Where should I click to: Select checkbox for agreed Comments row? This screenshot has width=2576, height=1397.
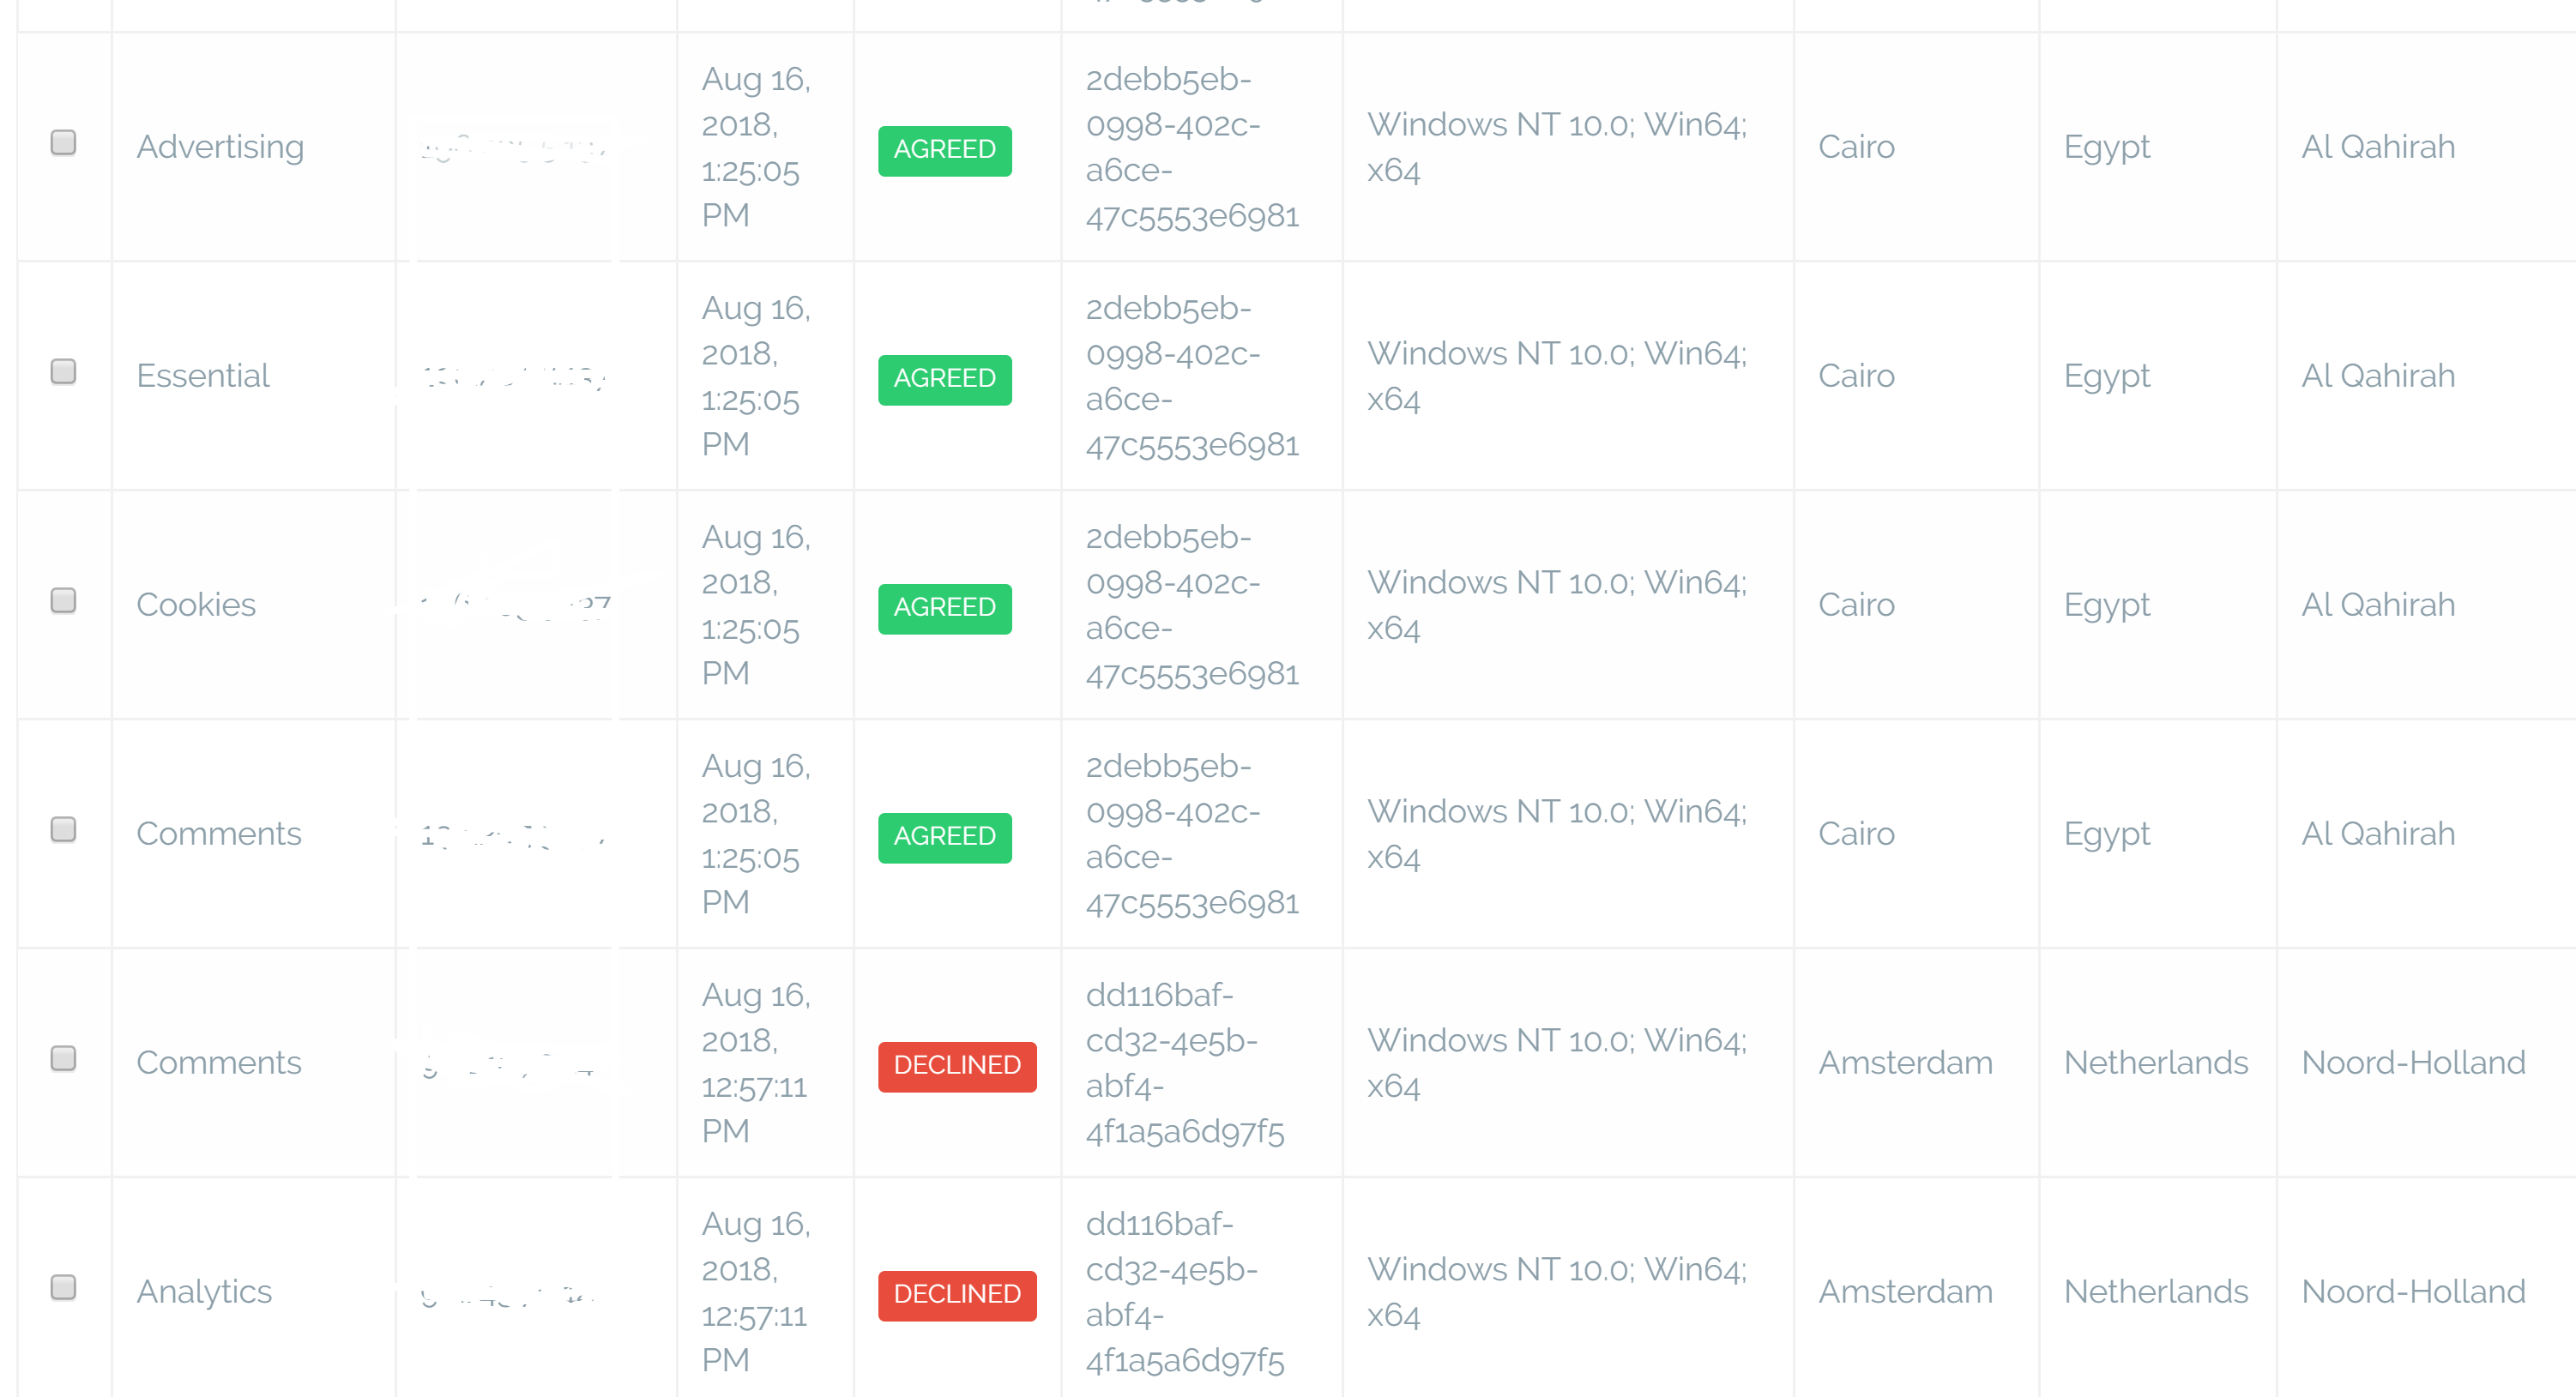tap(63, 829)
